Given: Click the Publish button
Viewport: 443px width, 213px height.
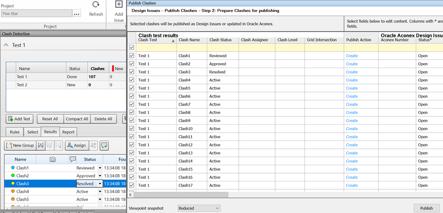Looking at the screenshot, I should 426,208.
